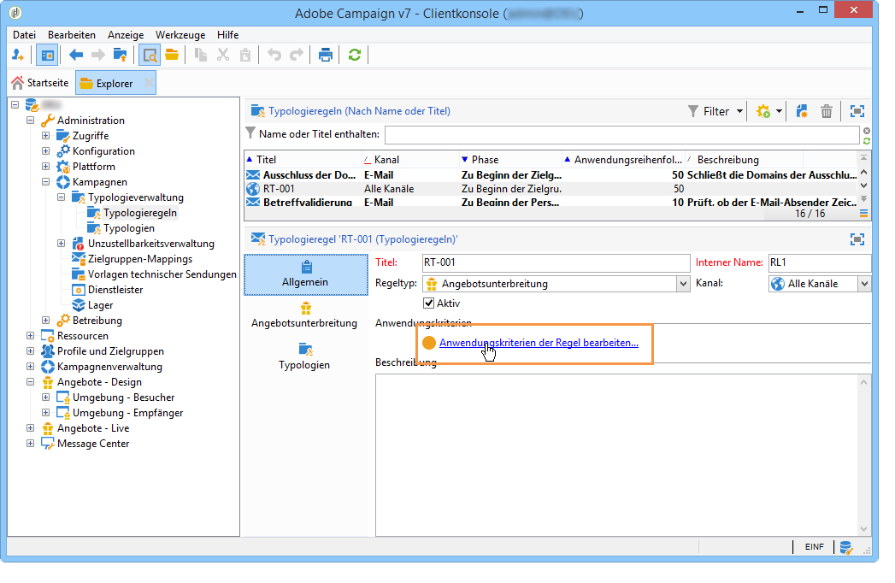This screenshot has height=583, width=895.
Task: Expand the Plattform tree node
Action: click(45, 167)
